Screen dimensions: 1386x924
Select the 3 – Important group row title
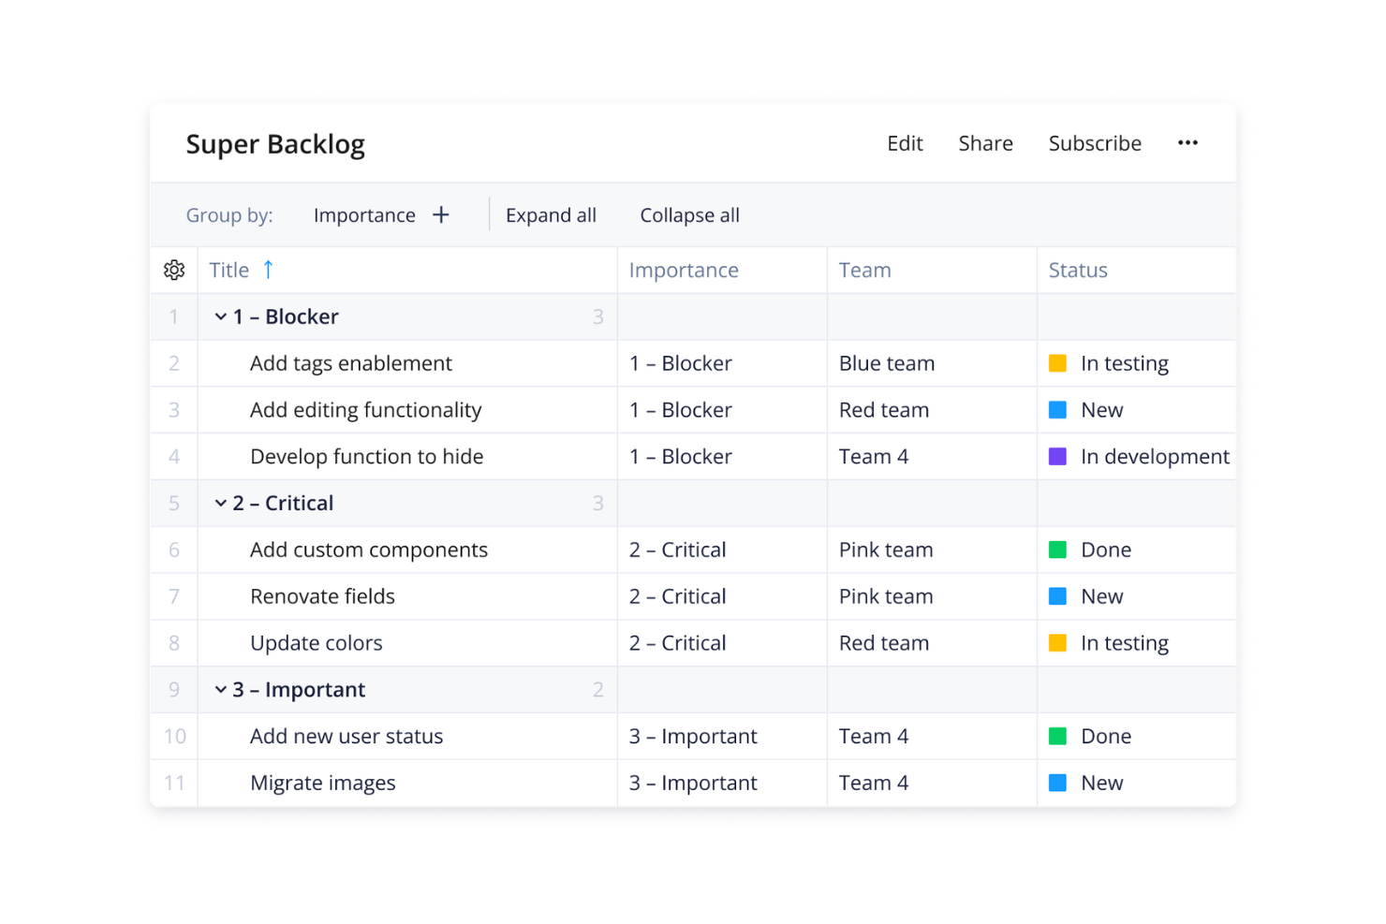coord(299,690)
